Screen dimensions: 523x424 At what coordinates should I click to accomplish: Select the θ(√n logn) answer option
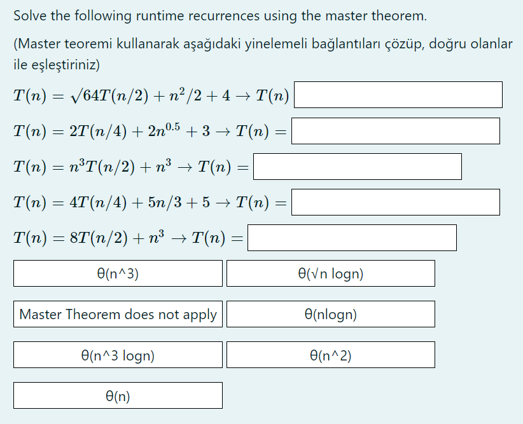(x=329, y=273)
